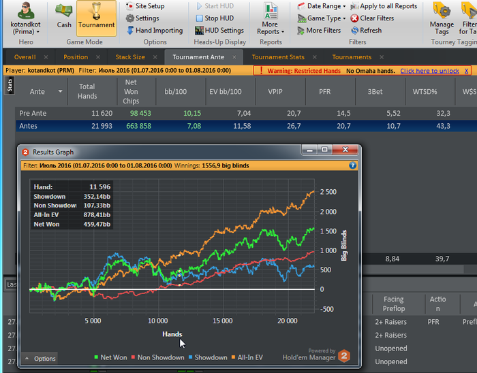Open the Ante column dropdown arrow
Viewport: 477px width, 373px height.
[60, 91]
